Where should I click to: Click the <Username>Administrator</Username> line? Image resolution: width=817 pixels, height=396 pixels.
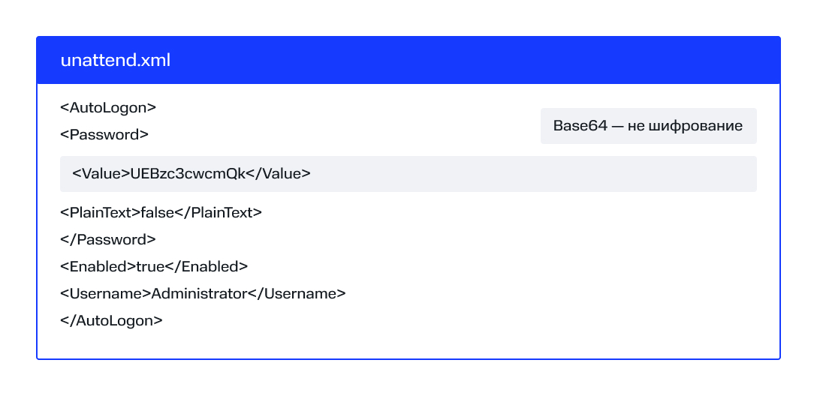click(x=203, y=294)
